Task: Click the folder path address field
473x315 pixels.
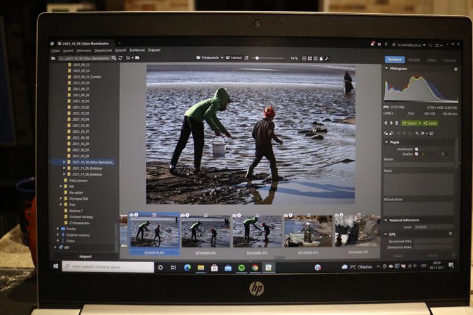Action: [84, 58]
